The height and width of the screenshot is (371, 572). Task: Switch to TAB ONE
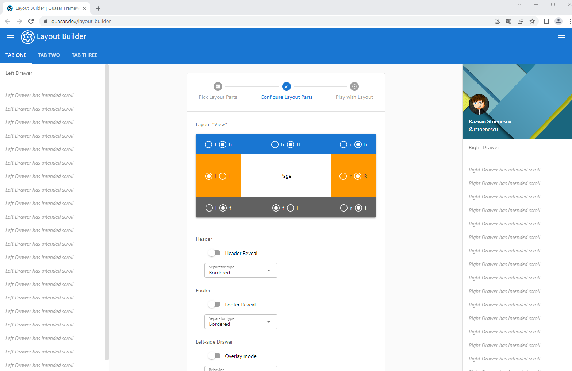coord(16,55)
